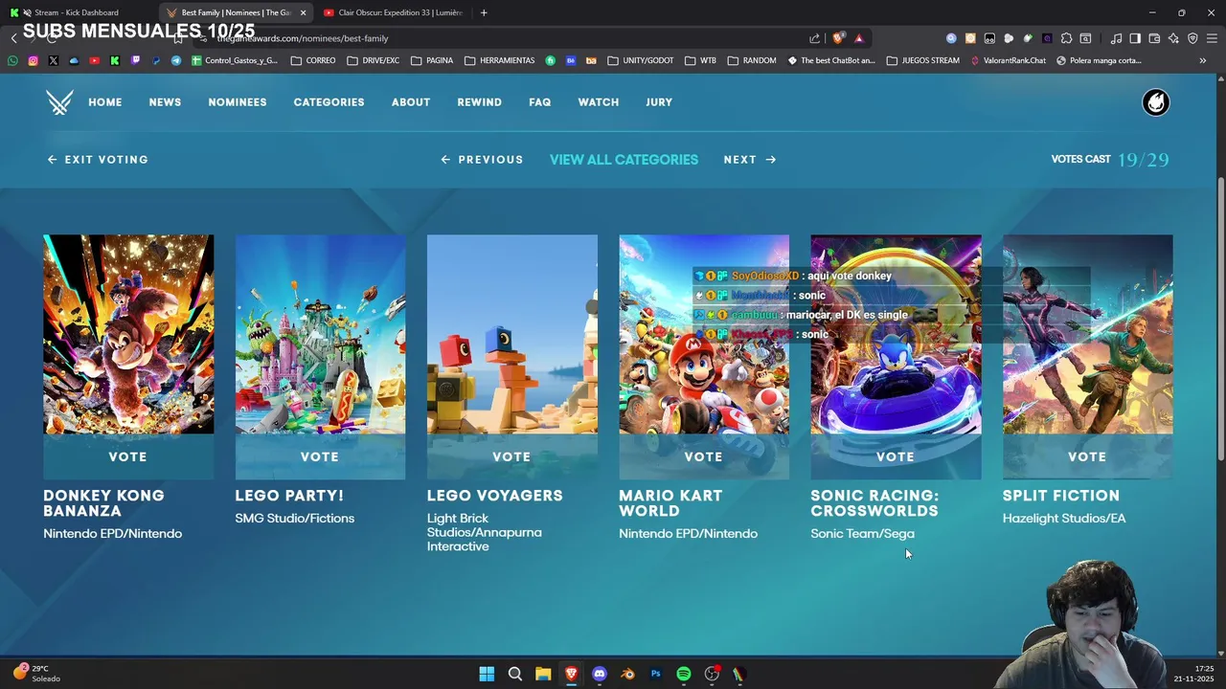This screenshot has width=1226, height=689.
Task: Vote for Split Fiction
Action: click(1087, 457)
